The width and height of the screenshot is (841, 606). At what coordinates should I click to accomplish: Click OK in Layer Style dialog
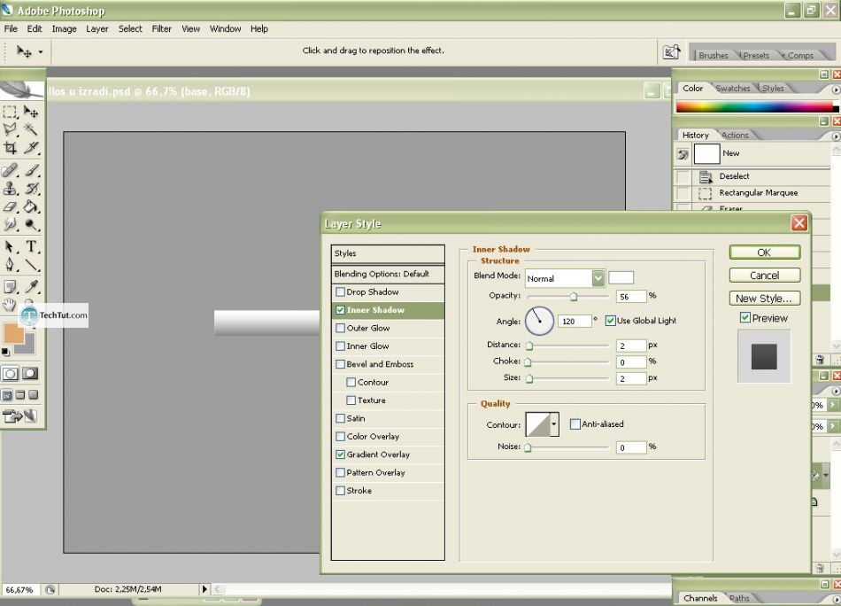click(x=764, y=252)
